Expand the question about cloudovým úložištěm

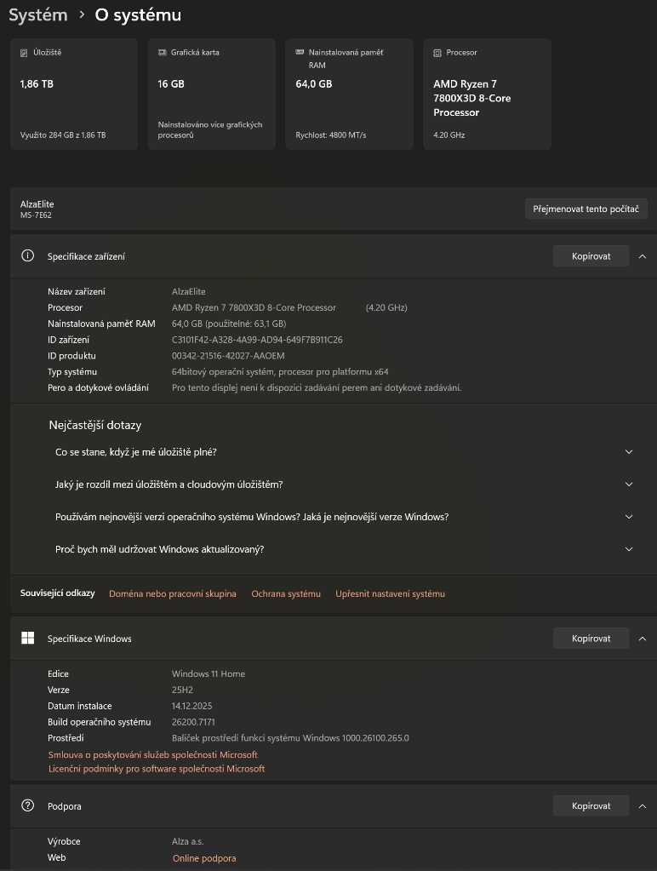pyautogui.click(x=629, y=484)
